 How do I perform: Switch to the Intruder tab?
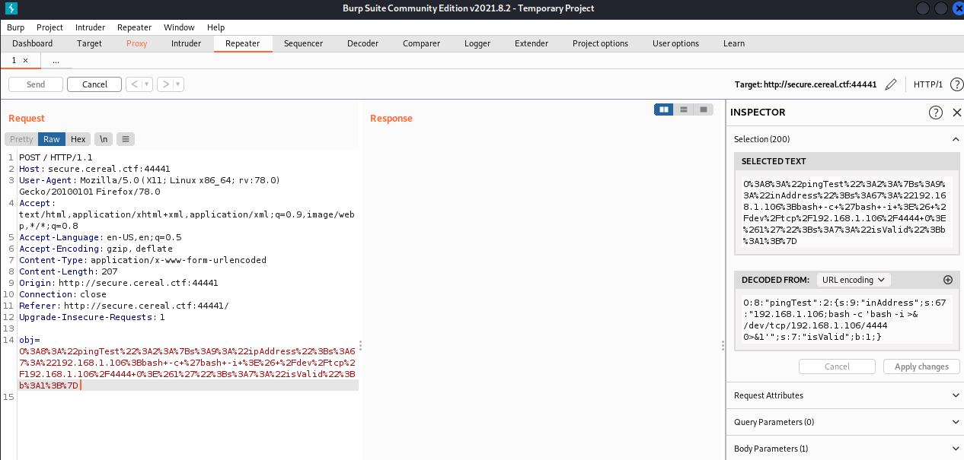point(187,43)
